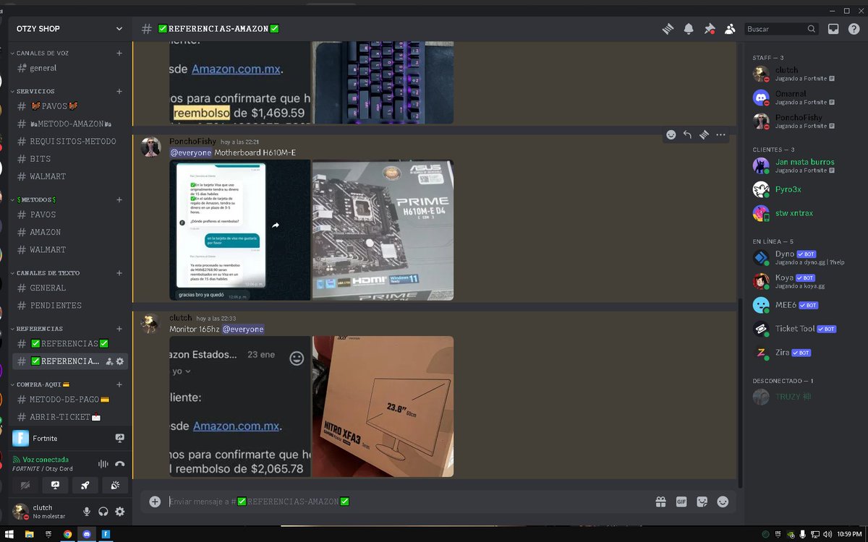
Task: Open notification settings bell icon
Action: point(689,29)
